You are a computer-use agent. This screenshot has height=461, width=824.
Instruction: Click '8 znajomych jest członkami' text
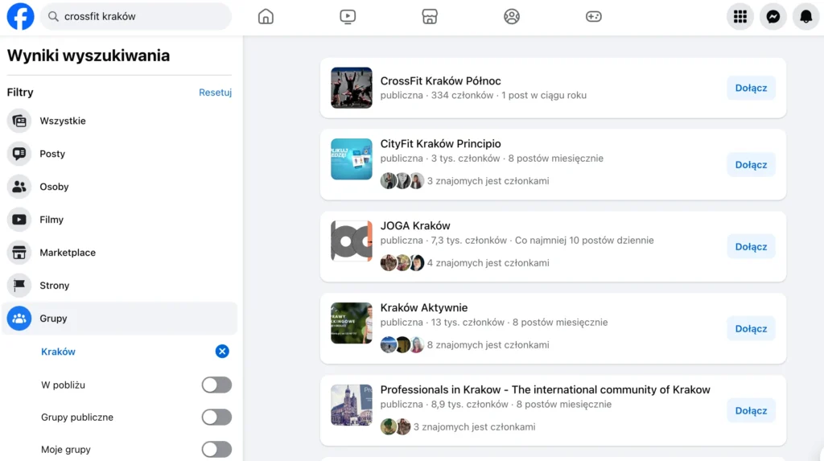point(488,345)
